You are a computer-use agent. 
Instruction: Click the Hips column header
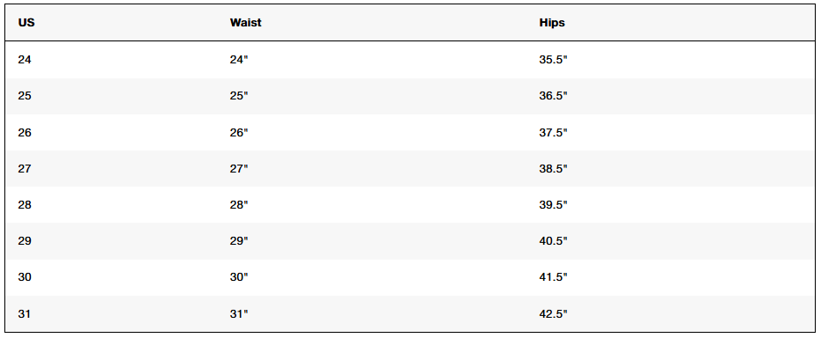tap(552, 23)
